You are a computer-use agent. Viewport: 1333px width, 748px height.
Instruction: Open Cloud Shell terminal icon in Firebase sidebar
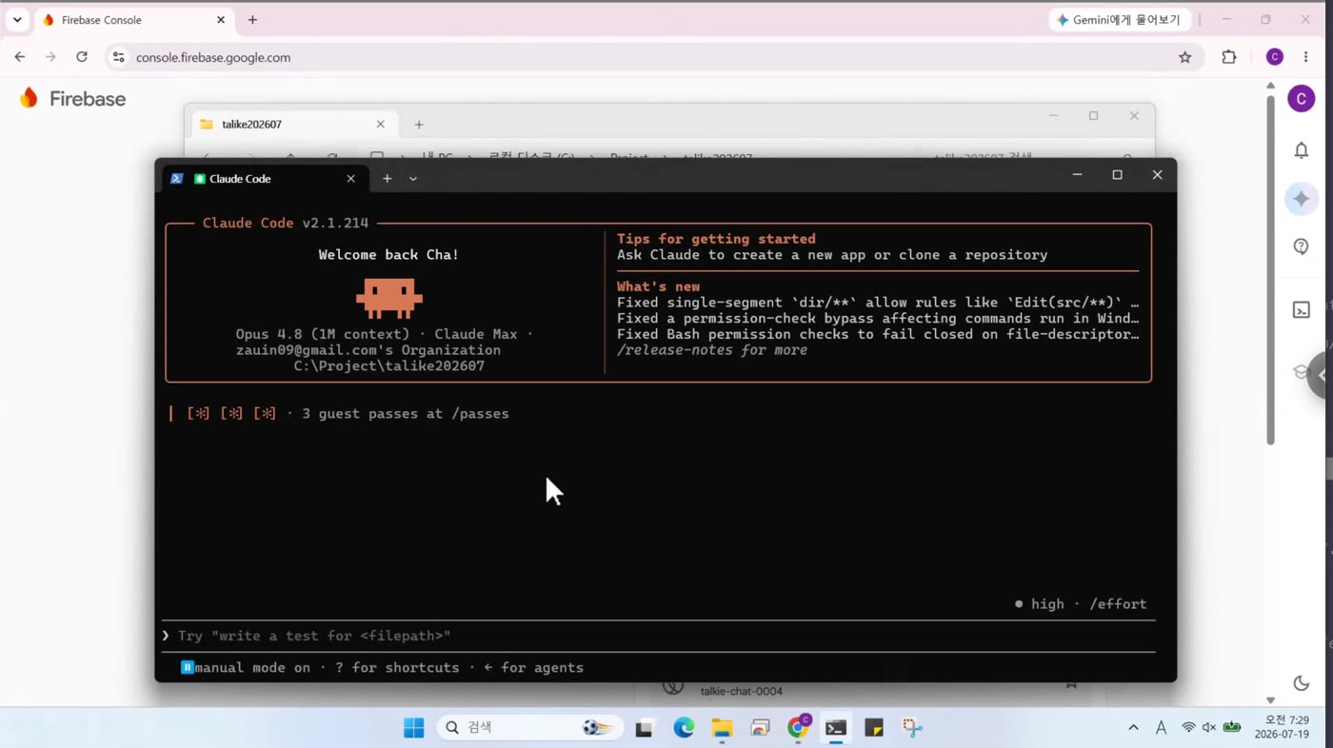click(1301, 309)
